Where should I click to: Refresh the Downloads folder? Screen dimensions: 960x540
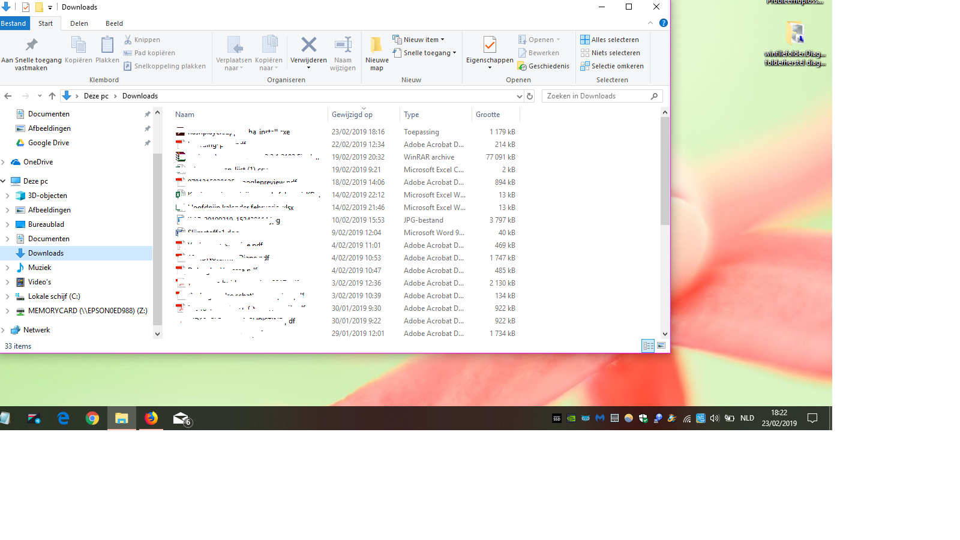pos(530,96)
